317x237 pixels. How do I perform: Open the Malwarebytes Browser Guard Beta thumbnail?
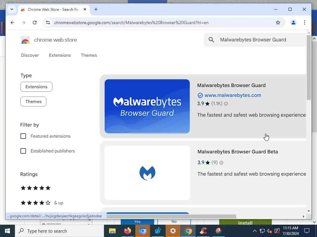tap(147, 173)
